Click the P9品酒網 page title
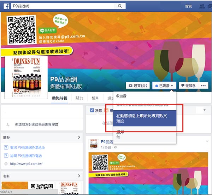The image size is (212, 195). [x=64, y=79]
